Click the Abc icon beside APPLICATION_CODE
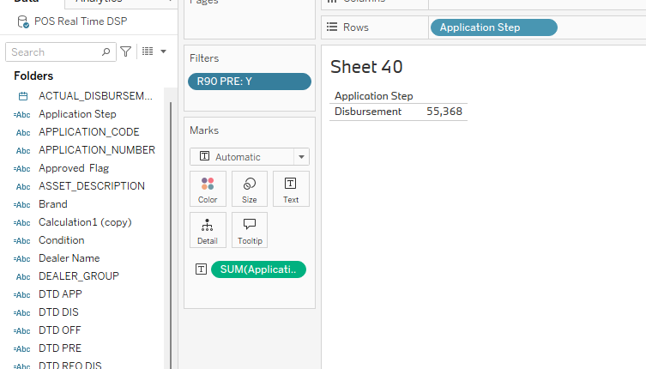The height and width of the screenshot is (369, 646). (x=23, y=133)
